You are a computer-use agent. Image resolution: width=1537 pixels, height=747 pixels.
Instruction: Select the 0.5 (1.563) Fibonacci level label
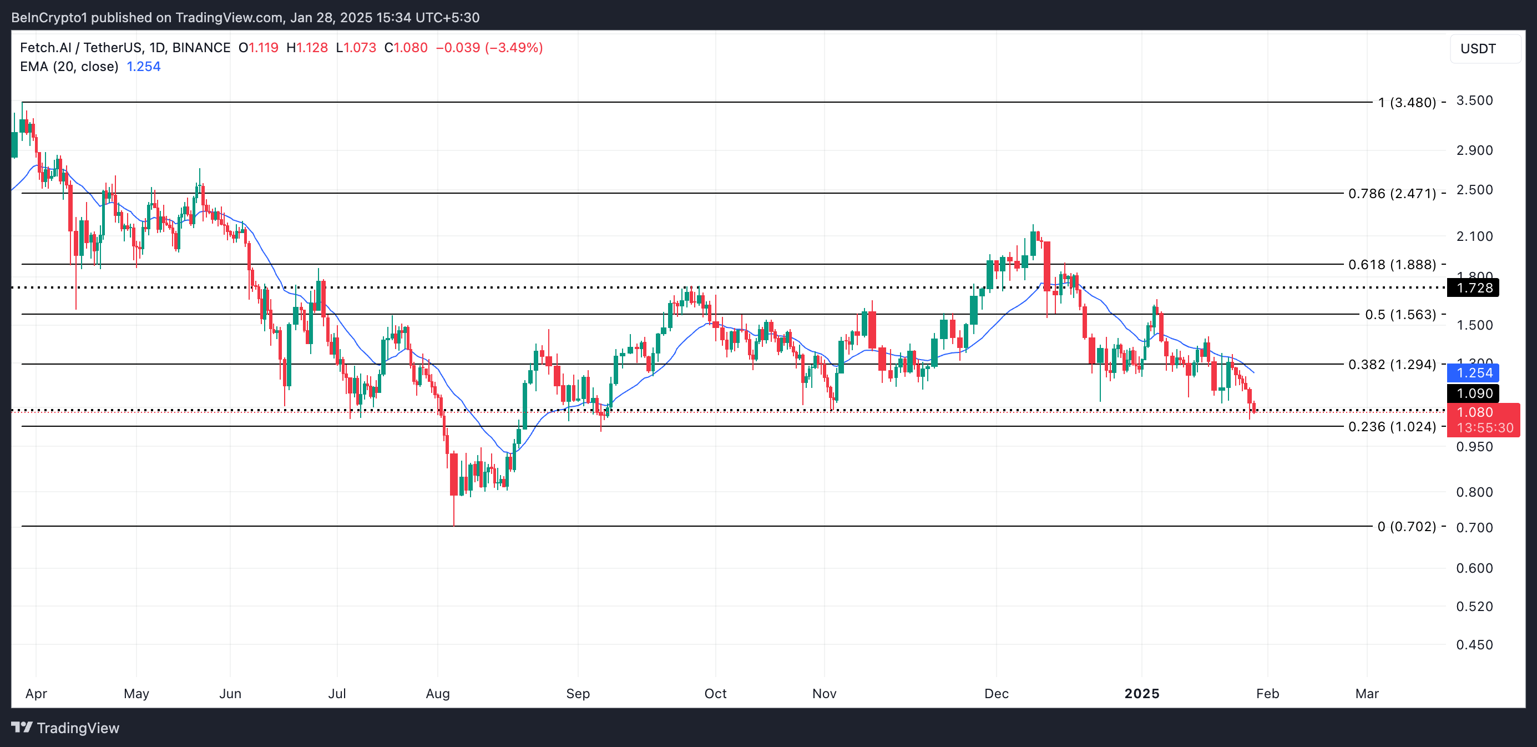(x=1400, y=315)
